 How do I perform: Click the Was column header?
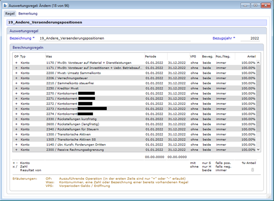pos(49,56)
